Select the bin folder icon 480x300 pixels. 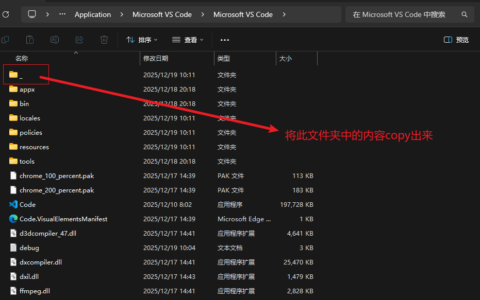click(x=13, y=103)
